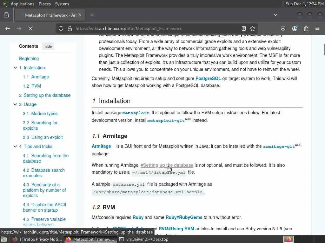Switch to Metasploit Framework taskbar window
325x243 pixels.
pyautogui.click(x=90, y=239)
